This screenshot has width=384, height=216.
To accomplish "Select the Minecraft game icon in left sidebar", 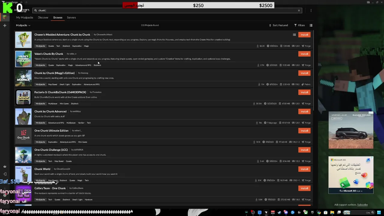I will tap(4, 17).
